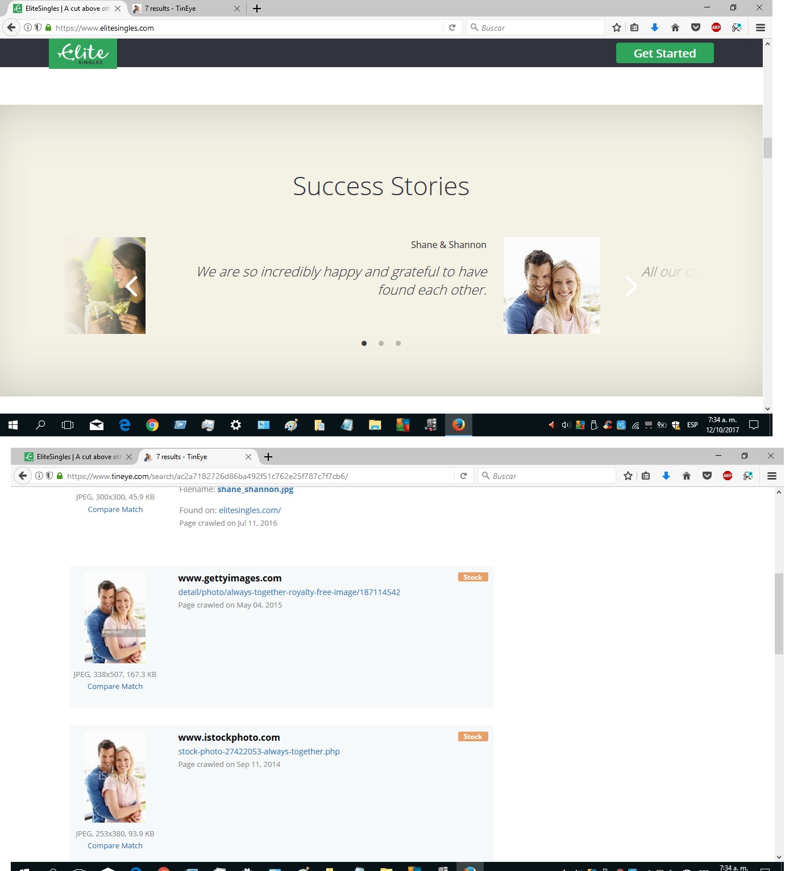
Task: Click the AdBlock Plus icon in top toolbar
Action: [716, 27]
